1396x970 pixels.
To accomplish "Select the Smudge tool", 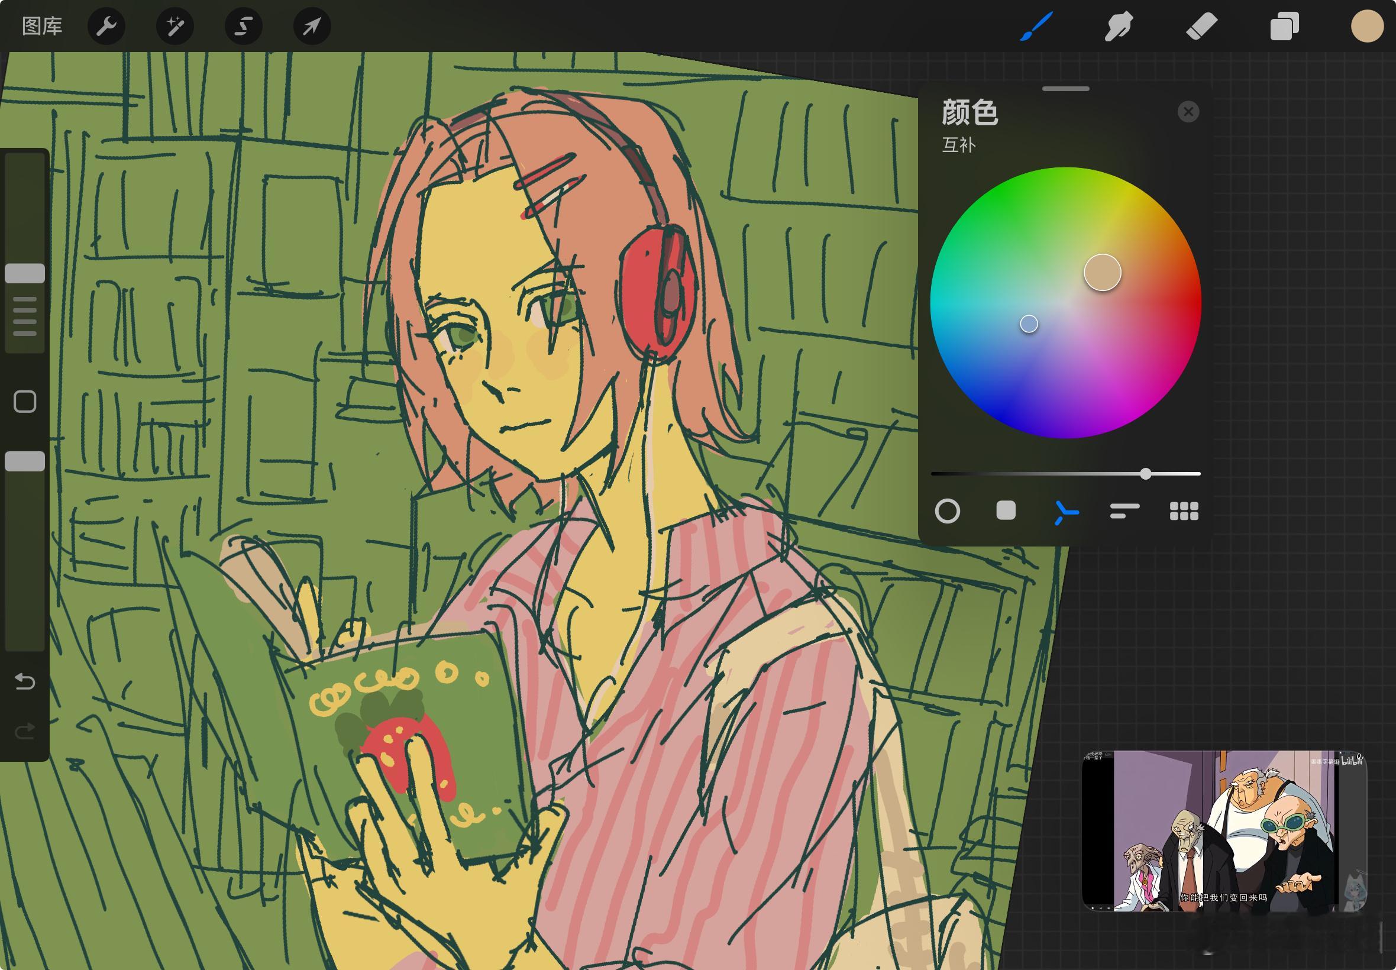I will (1119, 26).
